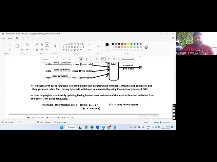The height and width of the screenshot is (162, 217).
Task: Select the oval shape
Action: tap(69, 44)
